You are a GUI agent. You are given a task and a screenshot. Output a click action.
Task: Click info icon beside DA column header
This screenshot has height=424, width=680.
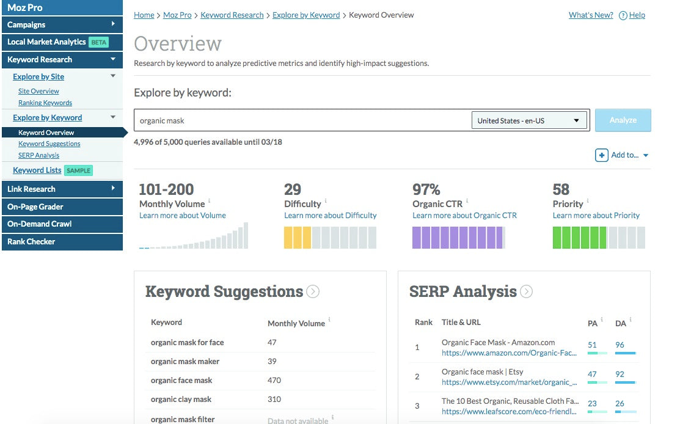(631, 320)
